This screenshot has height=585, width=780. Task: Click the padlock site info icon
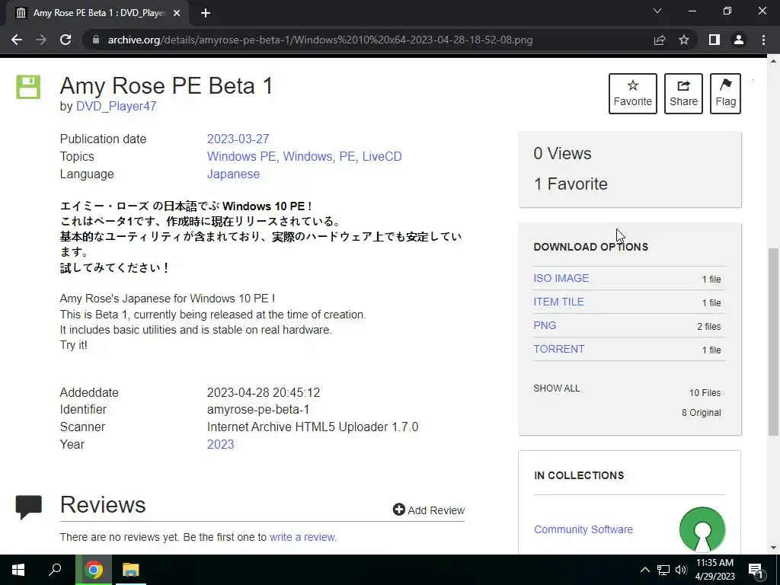click(x=96, y=40)
